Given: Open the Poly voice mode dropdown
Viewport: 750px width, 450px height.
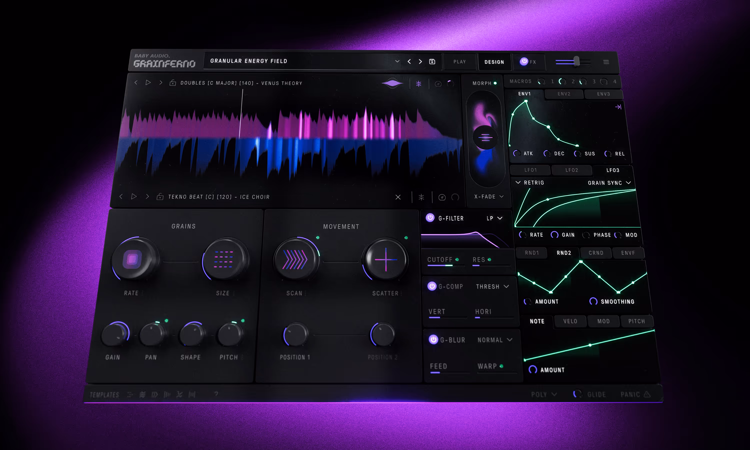Looking at the screenshot, I should coord(544,394).
